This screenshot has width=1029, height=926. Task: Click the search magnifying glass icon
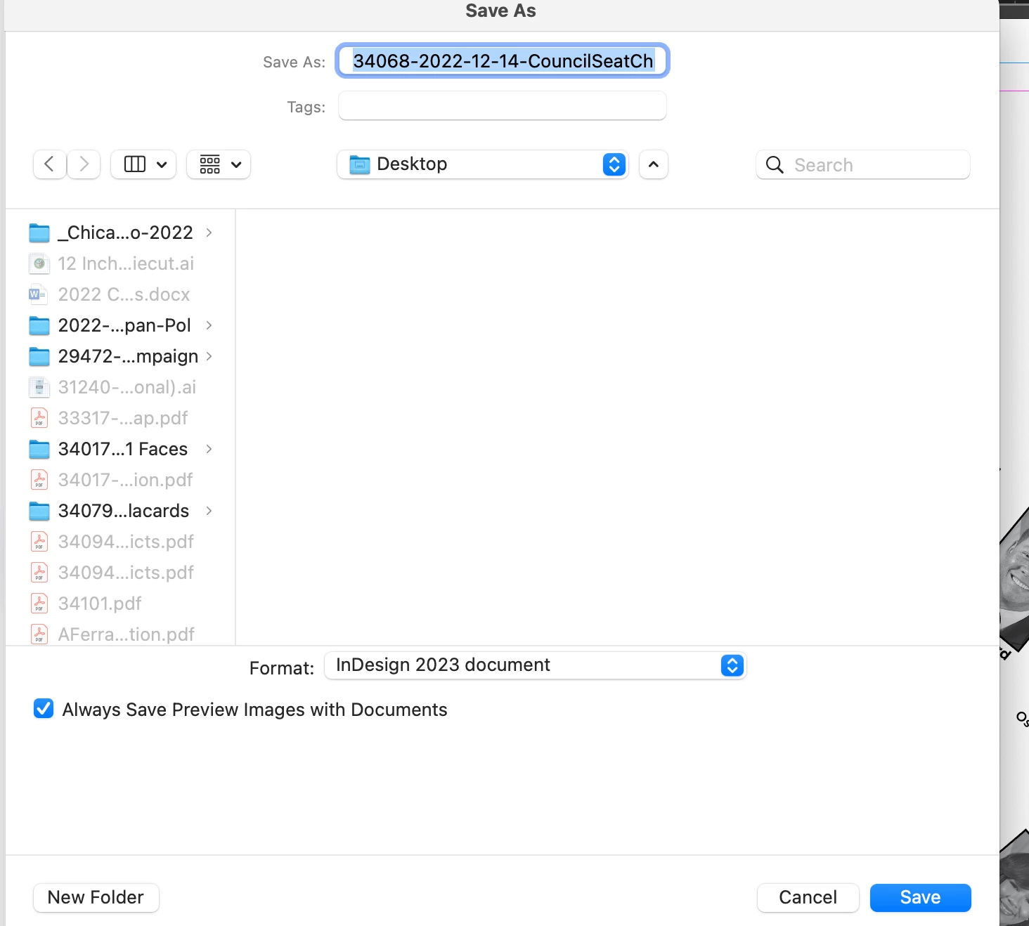pos(775,164)
